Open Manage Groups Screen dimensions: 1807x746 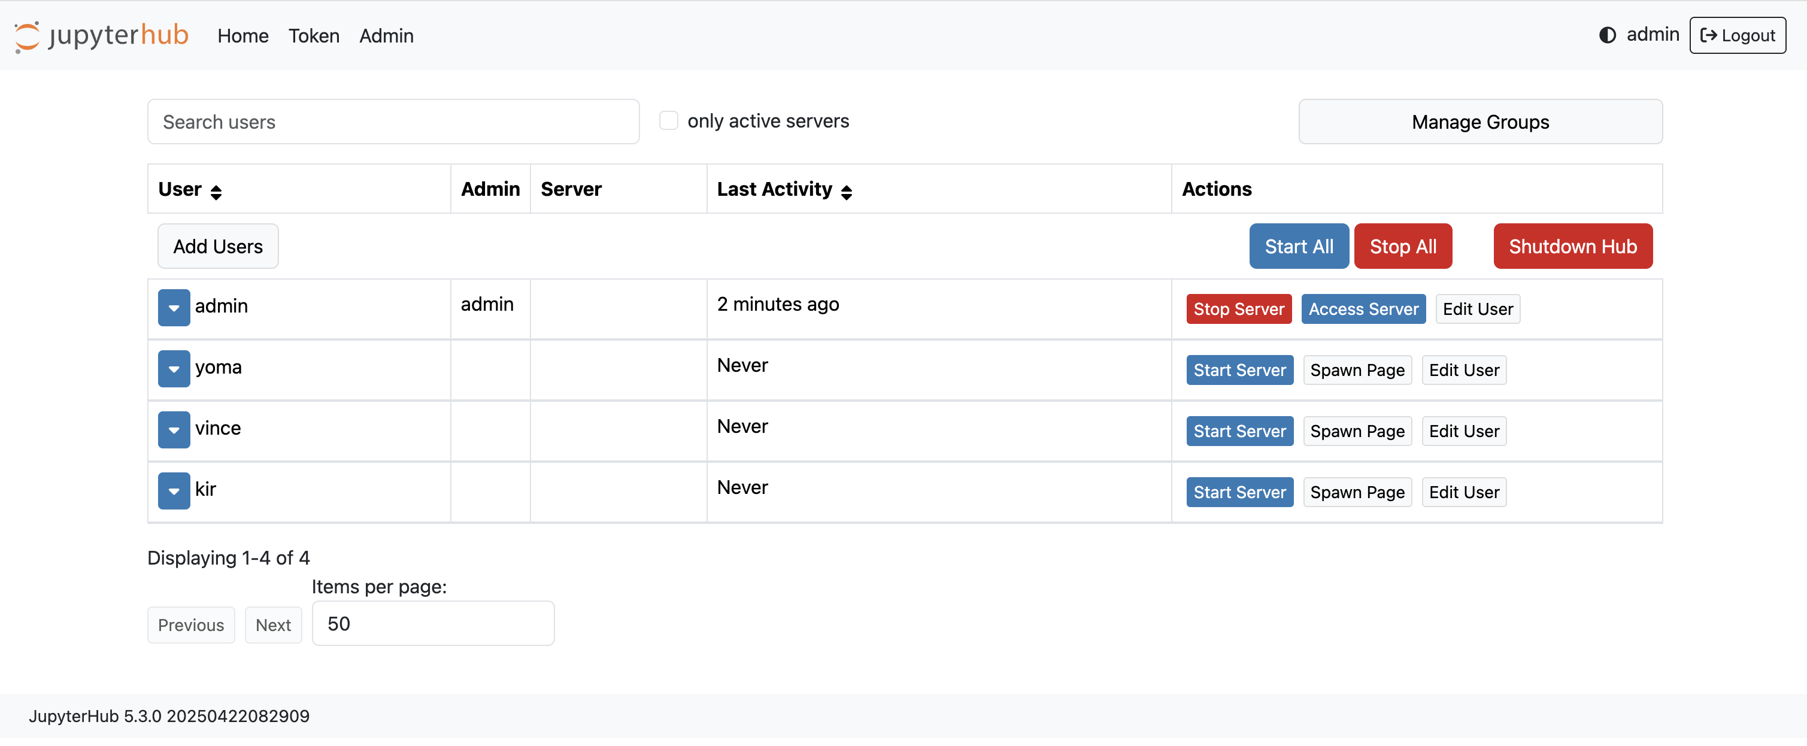(x=1480, y=122)
